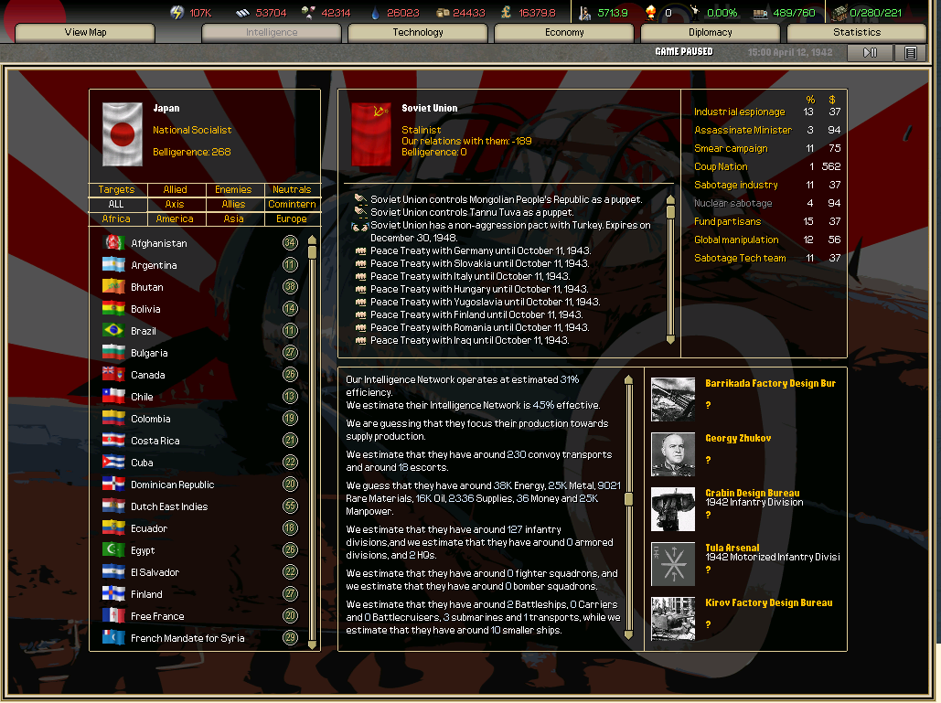Open the Technology tab

coord(418,33)
